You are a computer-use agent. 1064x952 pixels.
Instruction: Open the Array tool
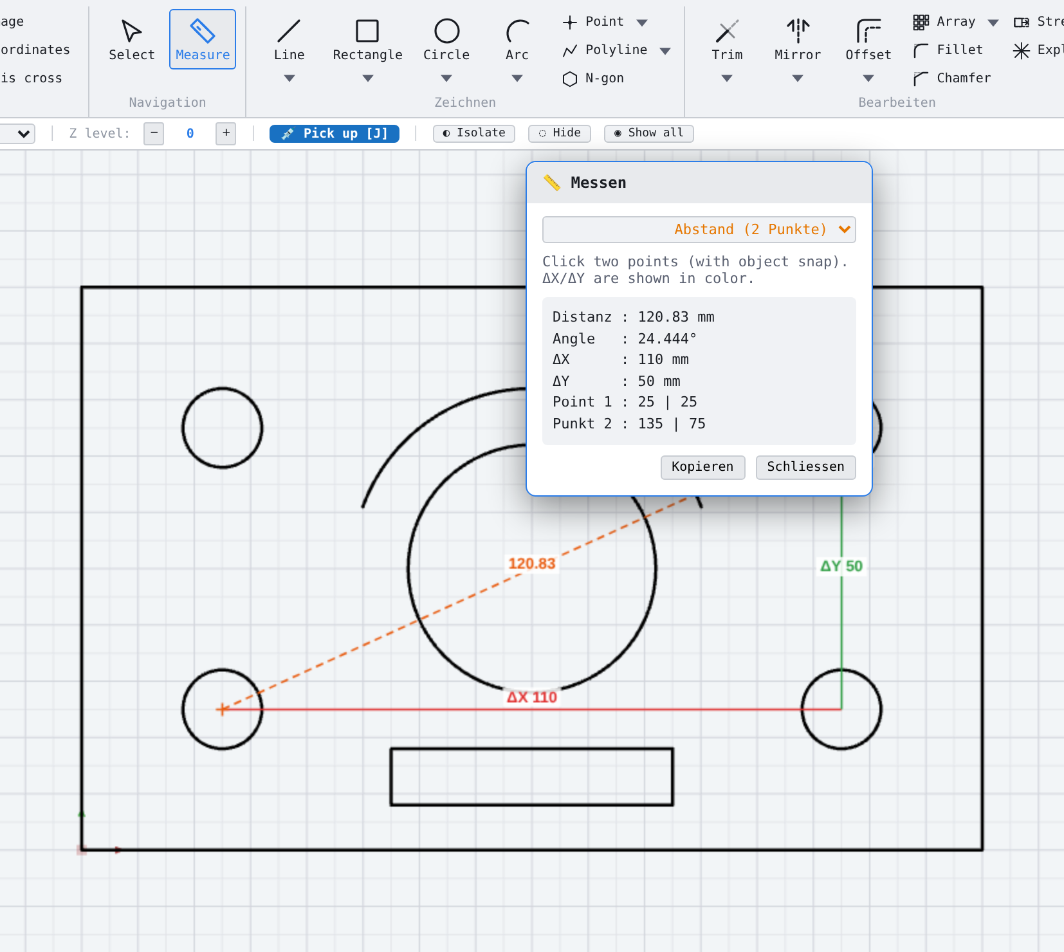[945, 22]
